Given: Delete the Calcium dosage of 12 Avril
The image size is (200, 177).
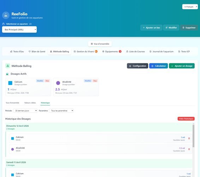Looking at the screenshot, I should [189, 138].
